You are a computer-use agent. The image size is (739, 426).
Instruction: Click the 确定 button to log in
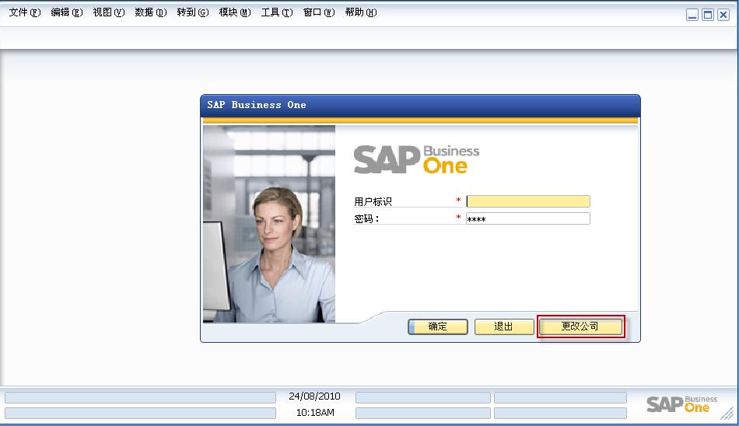[438, 326]
